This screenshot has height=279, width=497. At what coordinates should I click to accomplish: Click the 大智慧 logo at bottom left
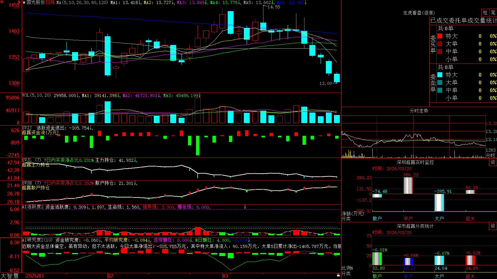click(10, 276)
